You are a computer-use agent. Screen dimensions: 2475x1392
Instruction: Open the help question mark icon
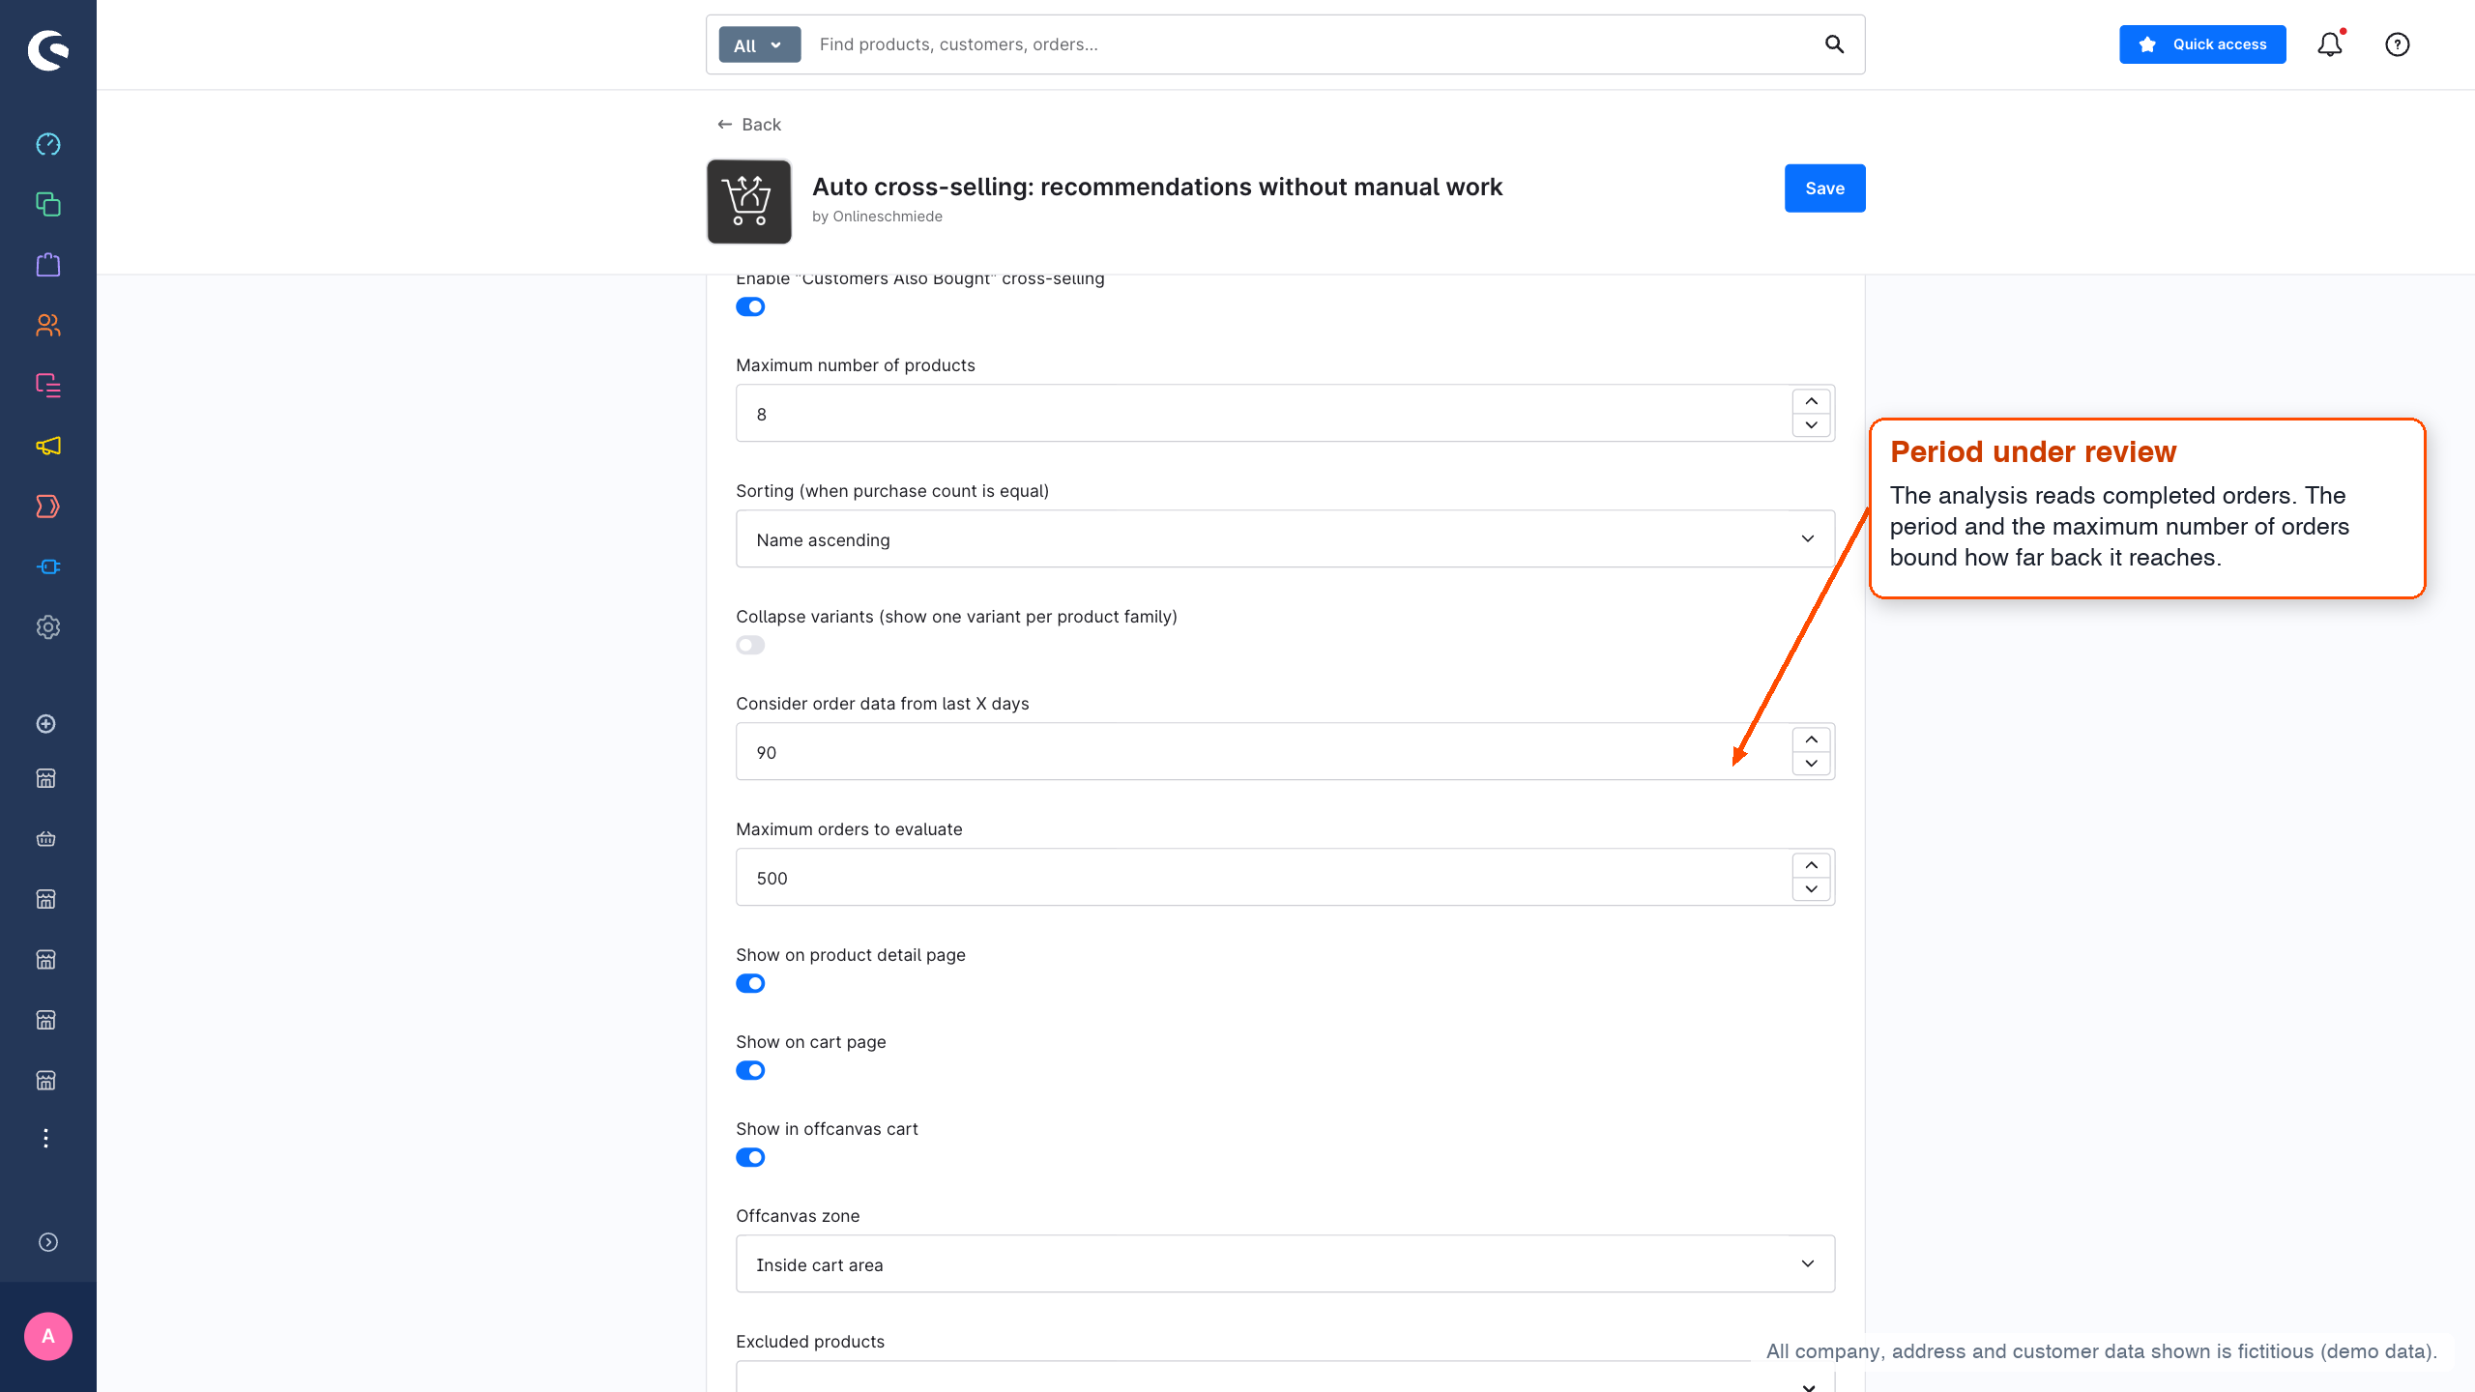click(x=2398, y=44)
